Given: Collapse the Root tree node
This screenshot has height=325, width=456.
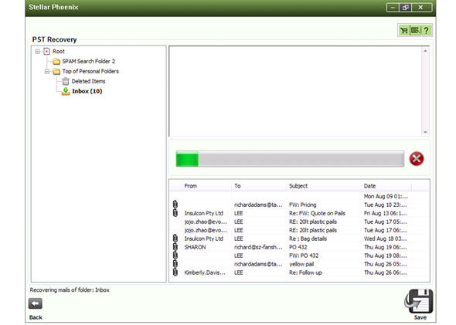Looking at the screenshot, I should (x=38, y=52).
